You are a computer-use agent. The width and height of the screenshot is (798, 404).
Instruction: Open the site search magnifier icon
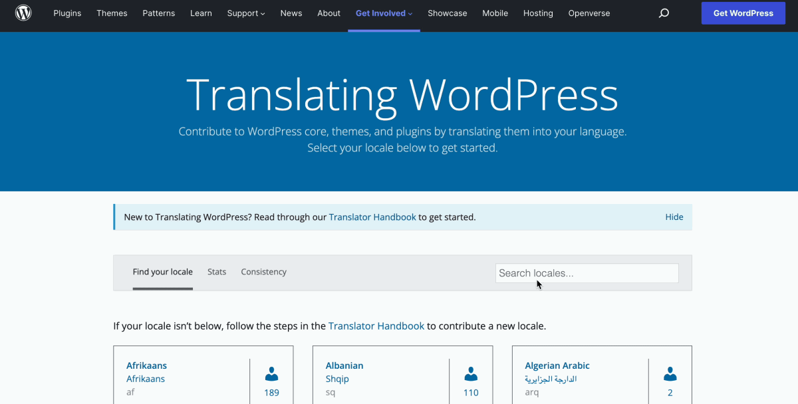pyautogui.click(x=664, y=13)
